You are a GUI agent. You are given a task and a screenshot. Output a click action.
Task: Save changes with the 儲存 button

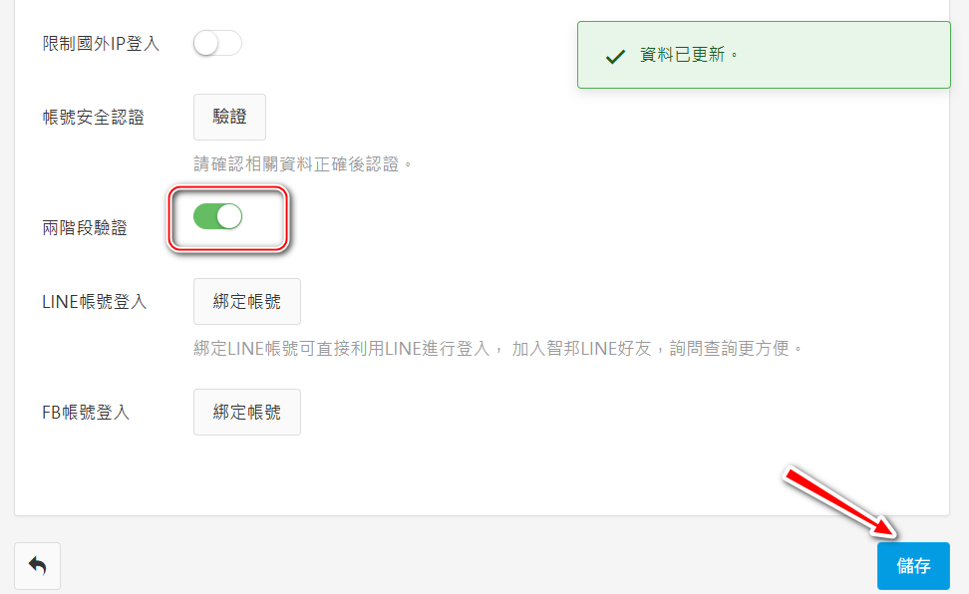[x=913, y=566]
